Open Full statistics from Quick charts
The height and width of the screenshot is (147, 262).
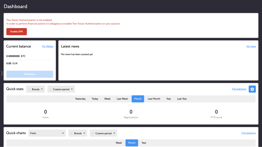pyautogui.click(x=248, y=133)
